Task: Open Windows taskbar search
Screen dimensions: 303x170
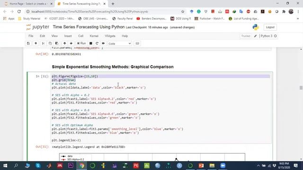Action: click(16, 166)
